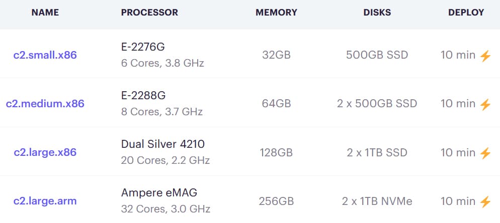Open the c2.medium.x86 server link
Screen dimensions: 500x223
point(45,104)
